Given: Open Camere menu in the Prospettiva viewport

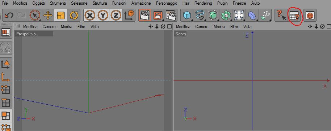Looking at the screenshot, I should (x=49, y=27).
